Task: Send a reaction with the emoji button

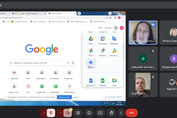Action: pyautogui.click(x=89, y=113)
